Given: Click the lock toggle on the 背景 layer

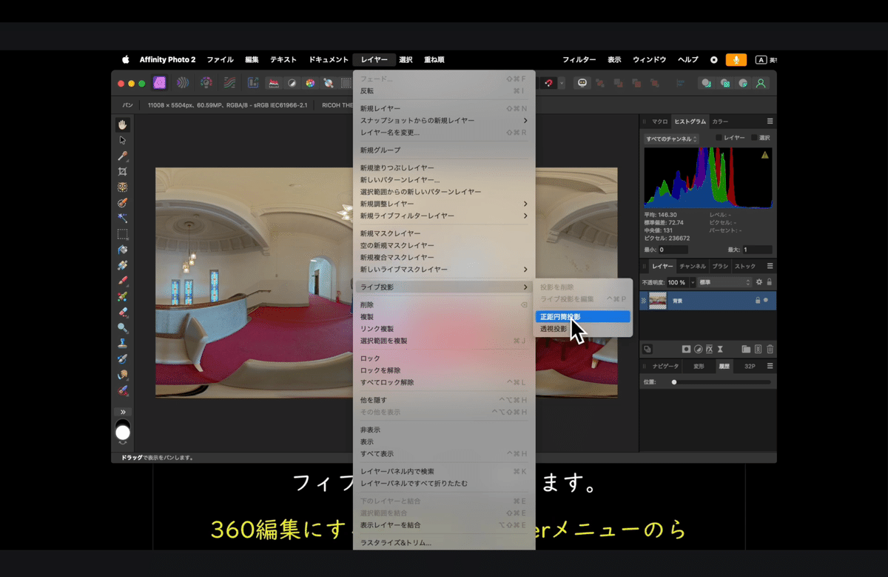Looking at the screenshot, I should (758, 300).
